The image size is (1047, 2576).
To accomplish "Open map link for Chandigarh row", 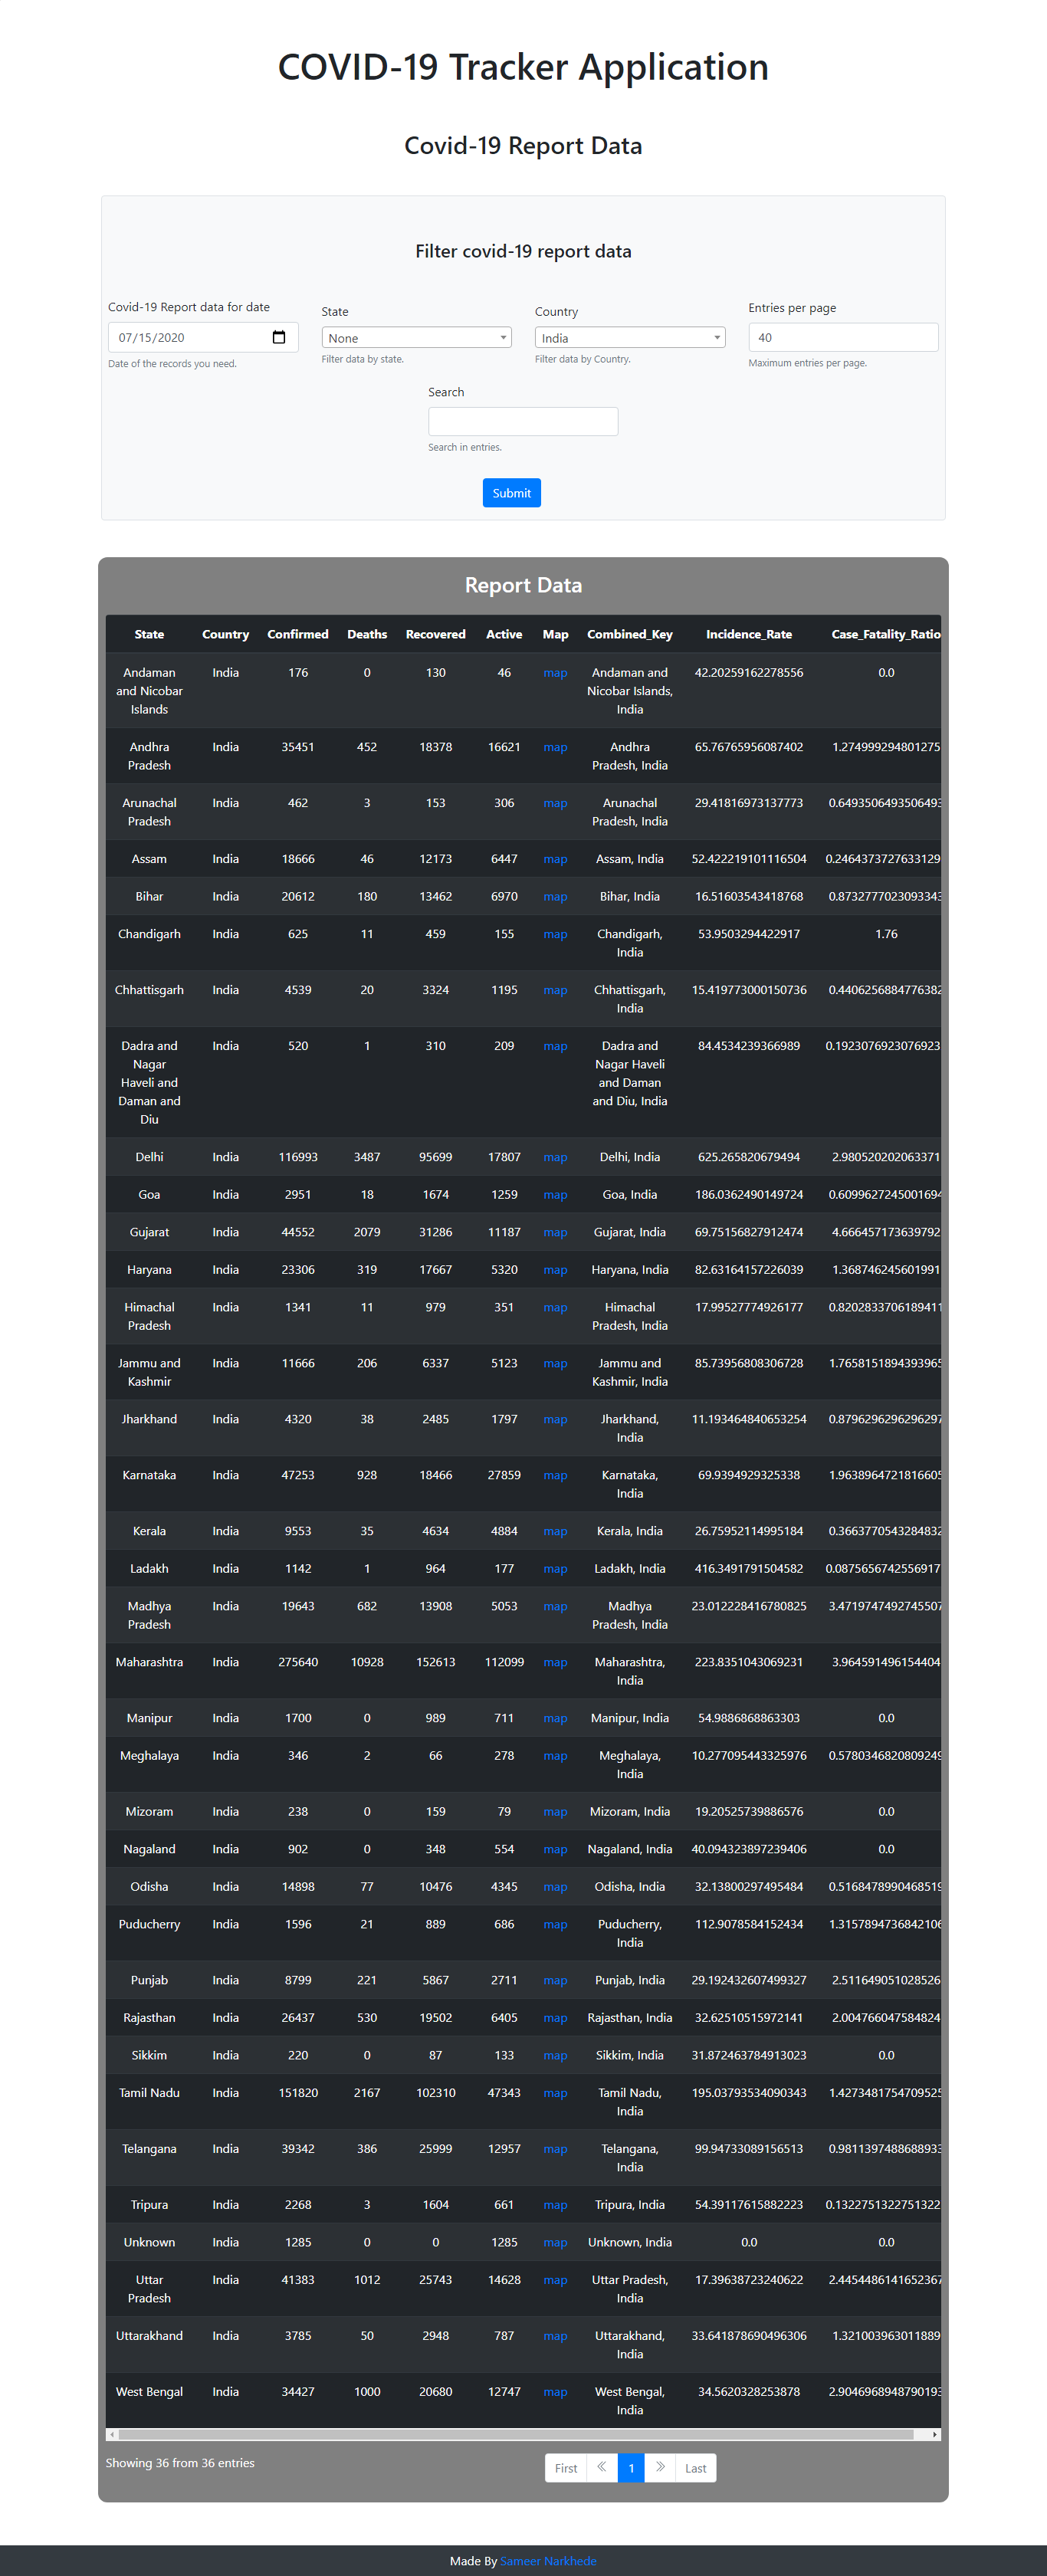I will point(555,934).
